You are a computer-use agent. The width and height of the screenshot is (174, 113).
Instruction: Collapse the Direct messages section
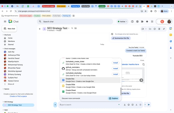3,49
